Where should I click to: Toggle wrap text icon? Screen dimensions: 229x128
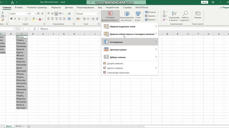(x=69, y=14)
